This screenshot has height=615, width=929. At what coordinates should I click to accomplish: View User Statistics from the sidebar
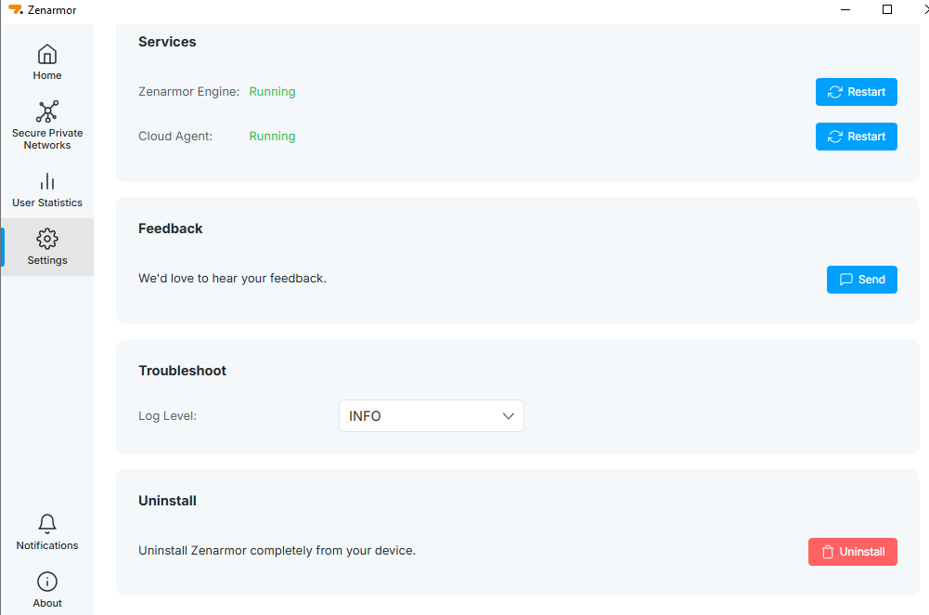(x=46, y=191)
